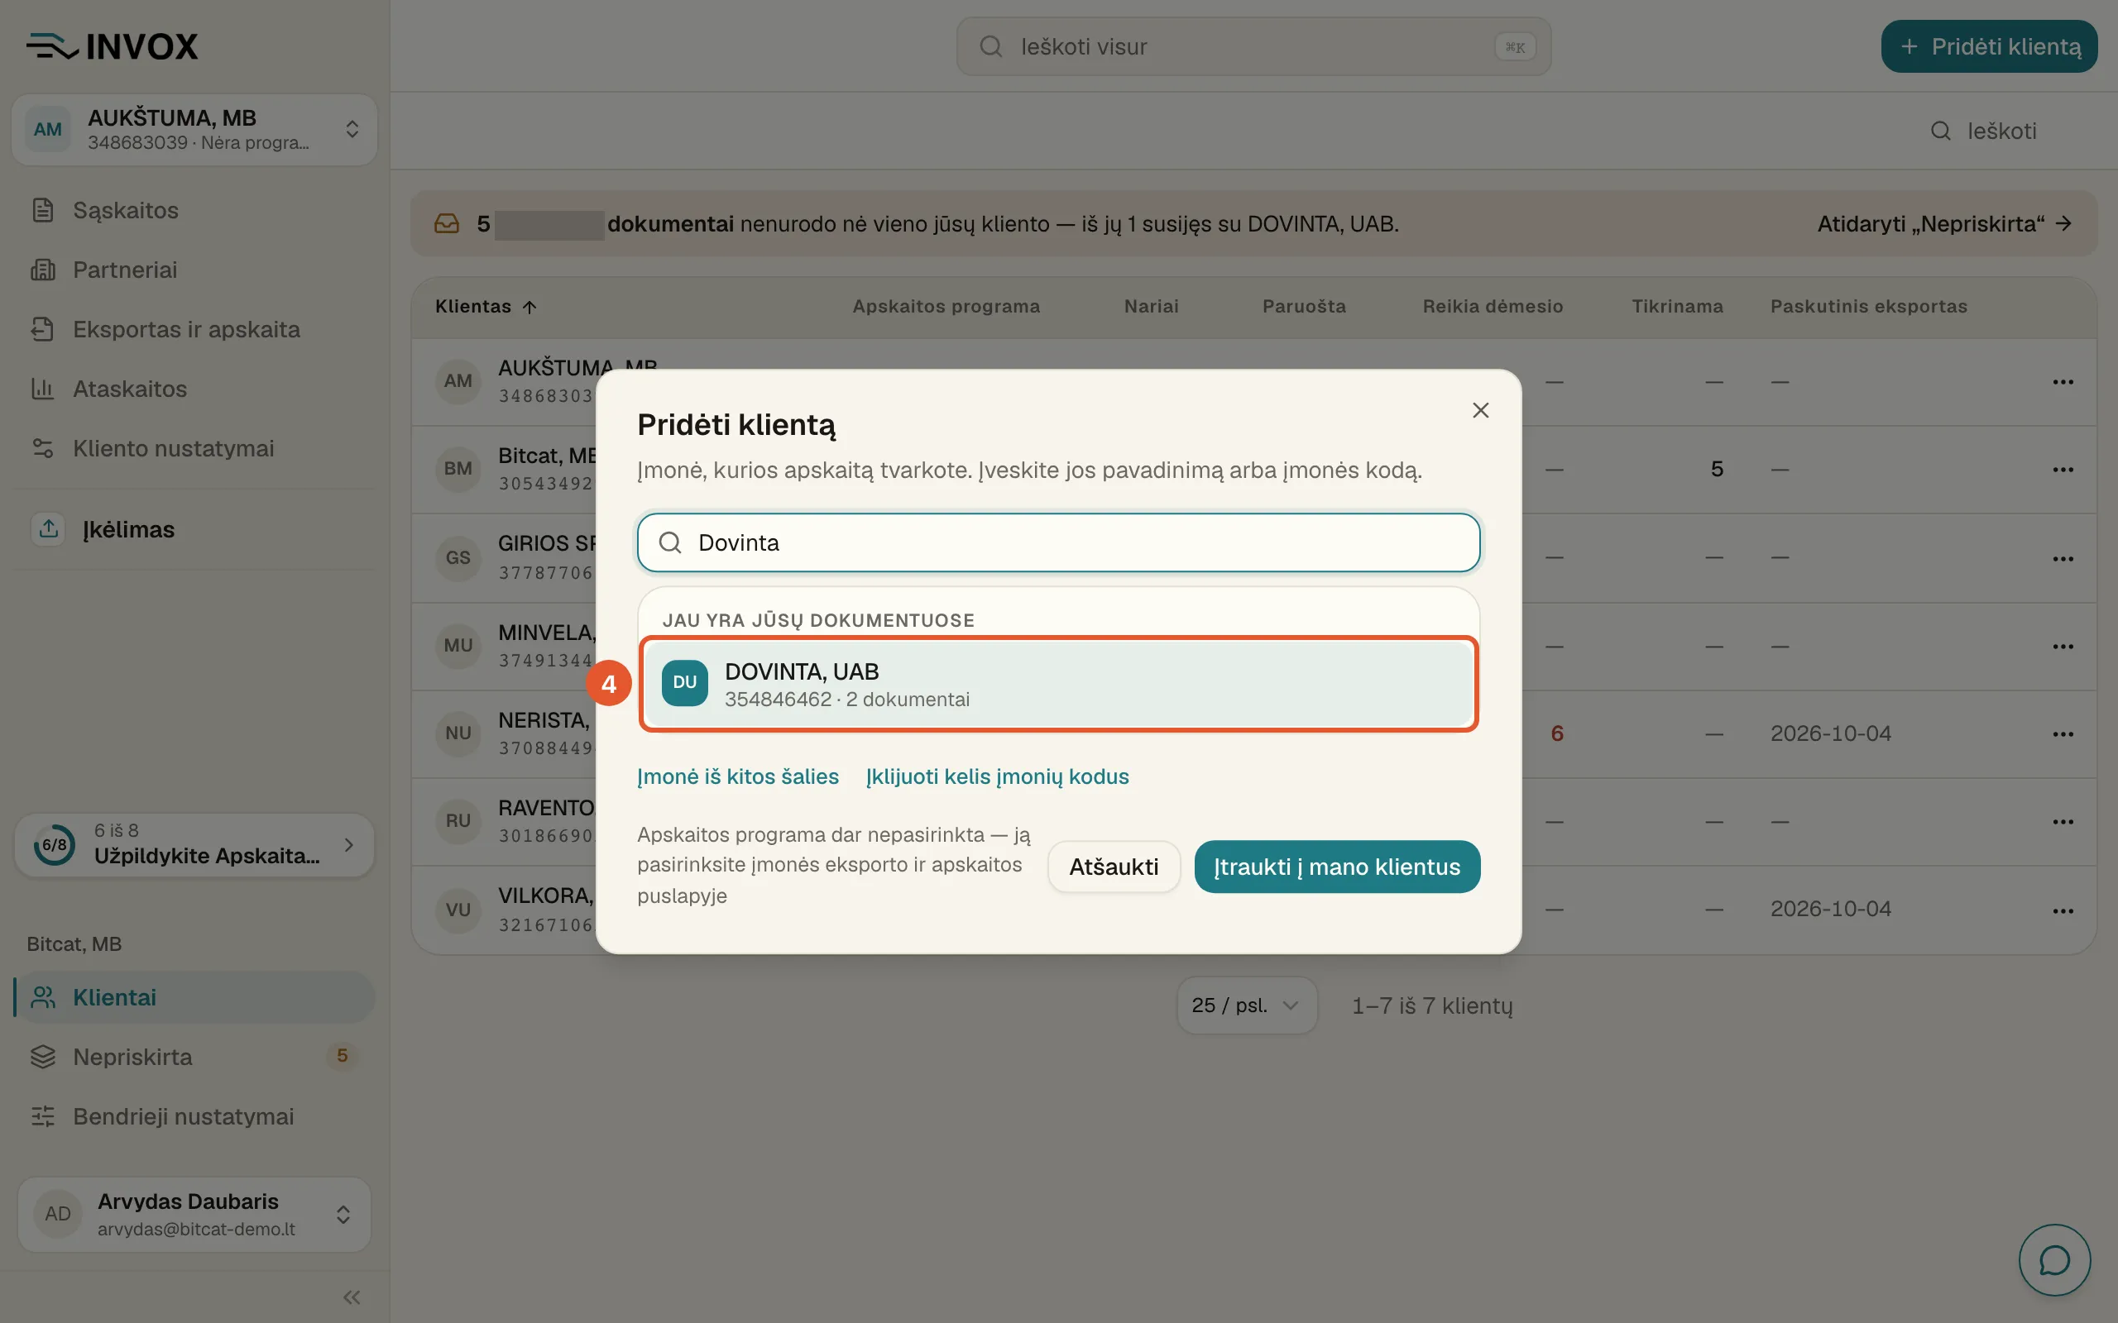
Task: Open the Klientai section
Action: (x=194, y=997)
